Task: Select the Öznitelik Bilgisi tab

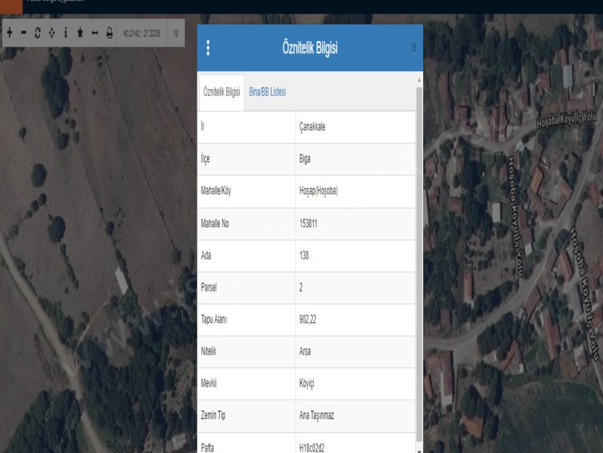Action: pyautogui.click(x=222, y=93)
